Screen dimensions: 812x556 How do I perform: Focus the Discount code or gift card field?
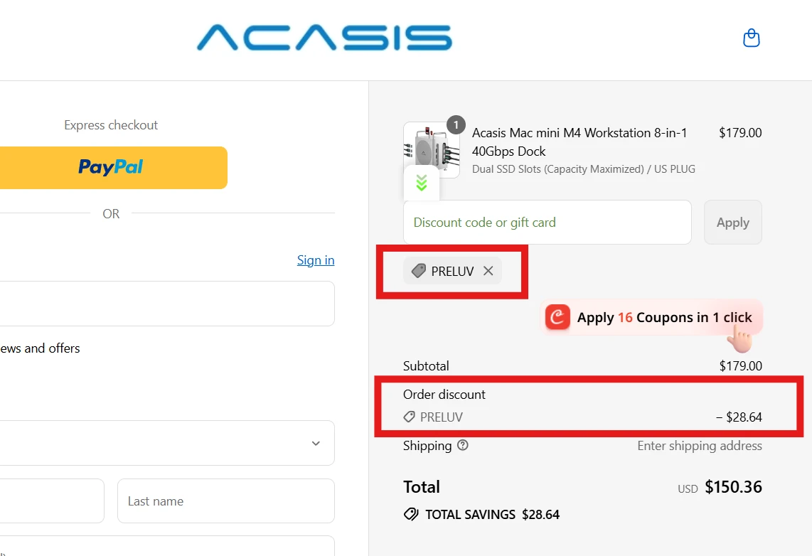(x=547, y=222)
